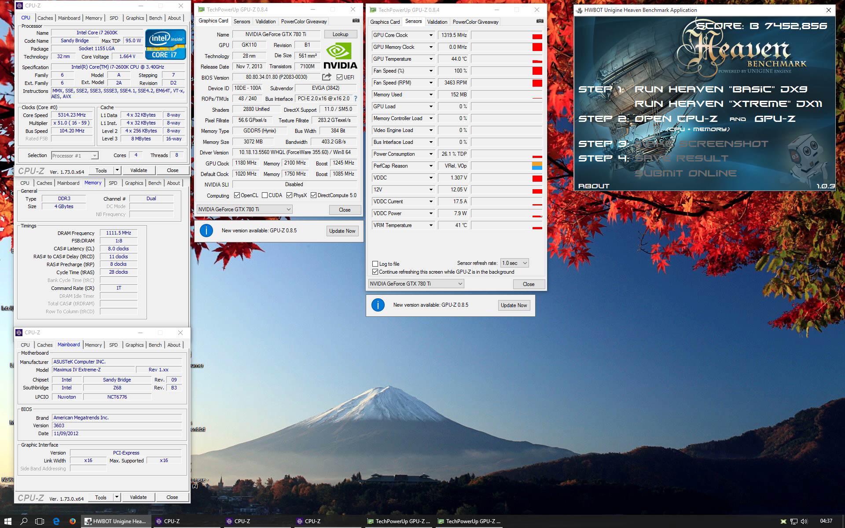Viewport: 845px width, 528px height.
Task: Click the Intel Core i7 logo in CPU-Z
Action: [165, 44]
